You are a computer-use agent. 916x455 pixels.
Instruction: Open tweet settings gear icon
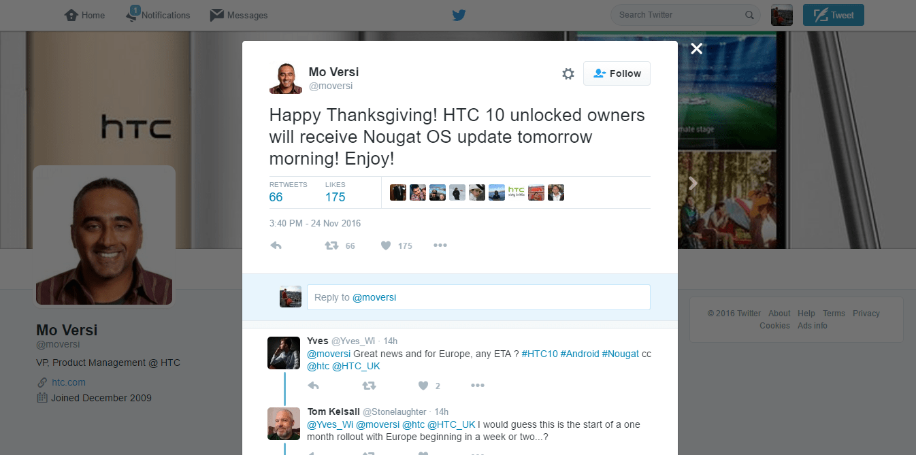click(568, 73)
